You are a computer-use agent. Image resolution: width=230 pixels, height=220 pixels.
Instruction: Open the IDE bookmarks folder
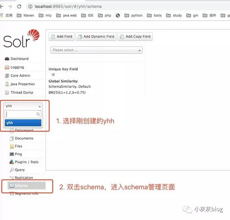click(x=87, y=15)
